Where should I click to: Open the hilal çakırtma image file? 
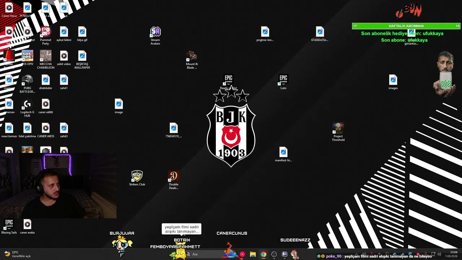[27, 130]
